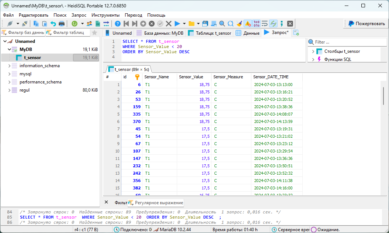Click the Print icon in toolbar

pos(62,24)
